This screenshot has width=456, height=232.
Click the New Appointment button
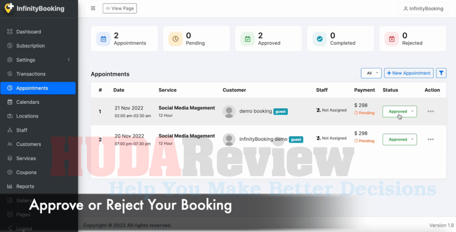(x=409, y=73)
